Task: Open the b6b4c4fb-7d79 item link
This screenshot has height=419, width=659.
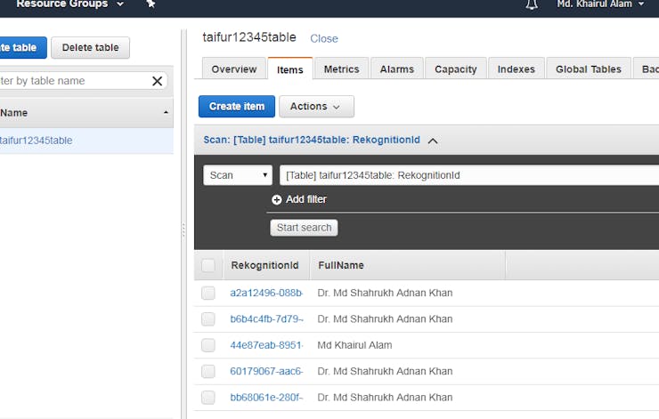Action: coord(266,318)
